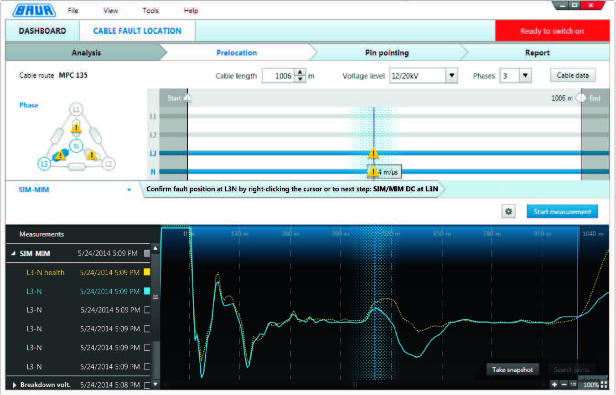Open the Phases dropdown
Viewport: 616px width, 395px height.
(526, 76)
